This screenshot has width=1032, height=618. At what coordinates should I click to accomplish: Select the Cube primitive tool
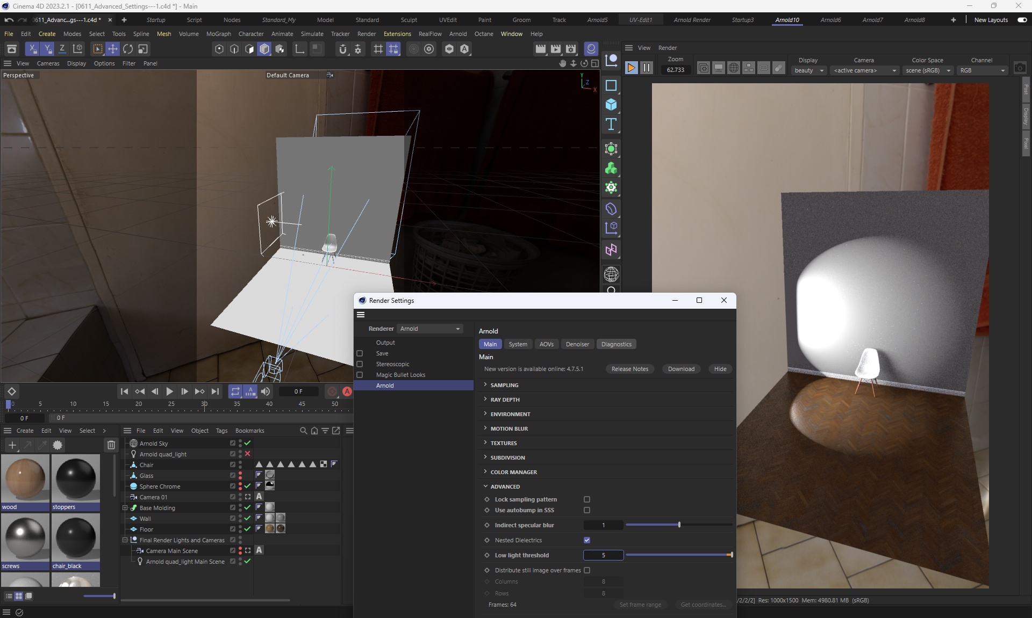611,105
